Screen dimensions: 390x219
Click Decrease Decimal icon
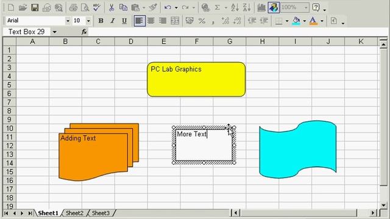[x=237, y=21]
